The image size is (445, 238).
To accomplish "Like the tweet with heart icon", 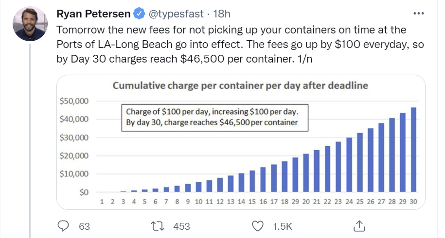I will (259, 226).
